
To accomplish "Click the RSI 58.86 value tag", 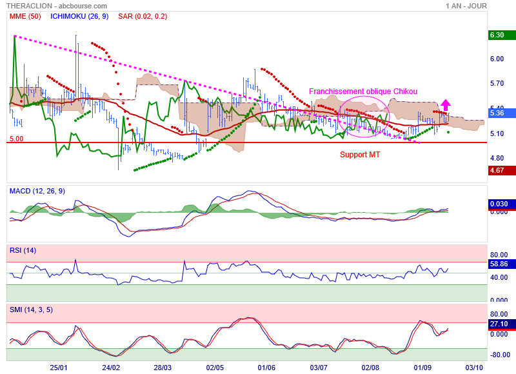I will pos(502,264).
